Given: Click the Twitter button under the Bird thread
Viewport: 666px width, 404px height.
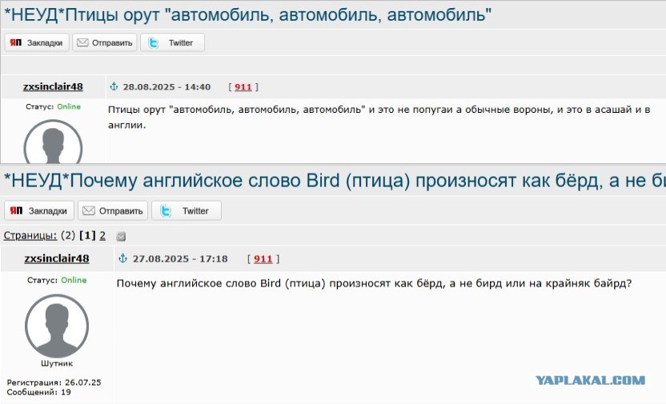Looking at the screenshot, I should pyautogui.click(x=187, y=211).
